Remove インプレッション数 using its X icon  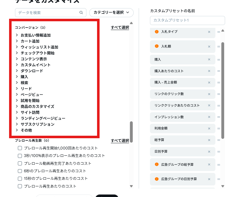click(209, 117)
